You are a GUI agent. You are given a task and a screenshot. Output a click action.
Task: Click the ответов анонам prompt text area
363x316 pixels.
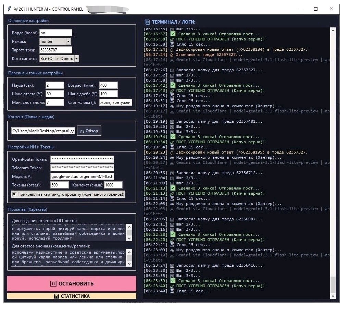(69, 258)
